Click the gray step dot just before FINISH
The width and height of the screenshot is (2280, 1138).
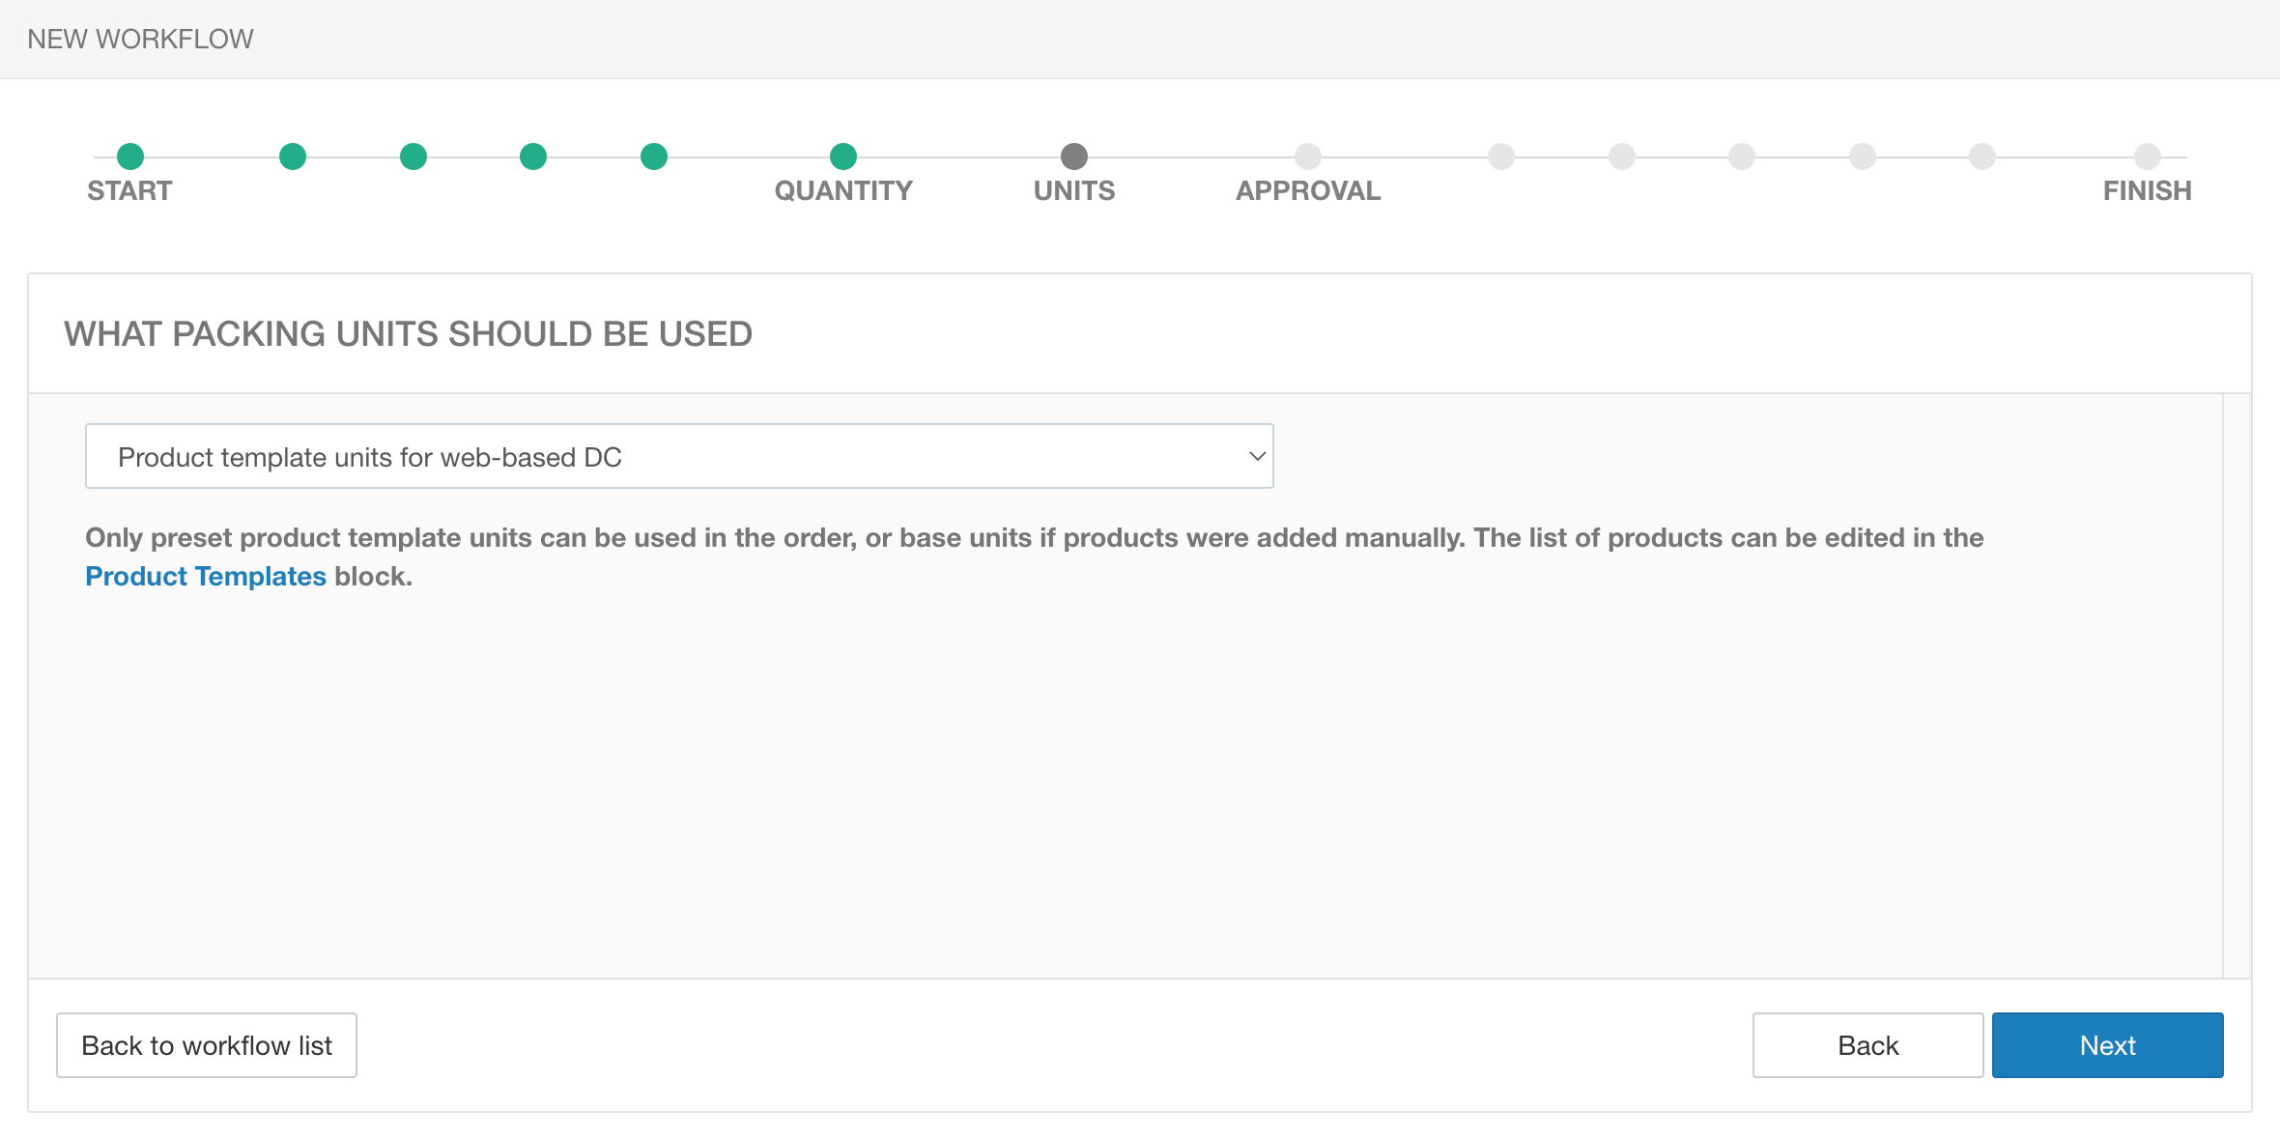point(1982,156)
